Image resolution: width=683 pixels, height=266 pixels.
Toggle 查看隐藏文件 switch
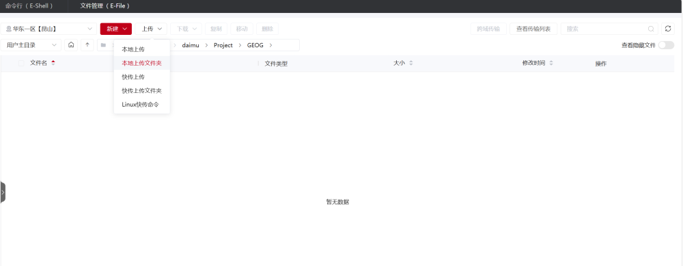(x=666, y=45)
